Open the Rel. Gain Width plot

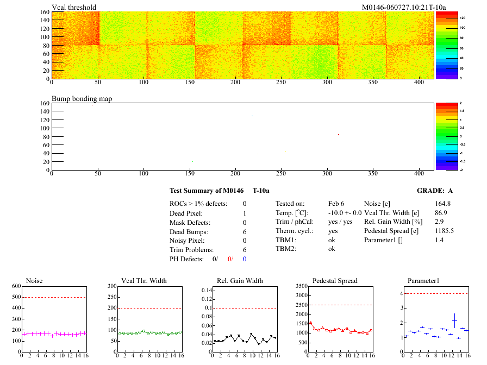point(244,320)
